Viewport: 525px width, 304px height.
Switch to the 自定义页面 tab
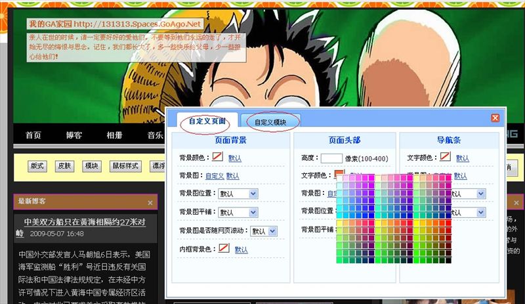point(207,121)
